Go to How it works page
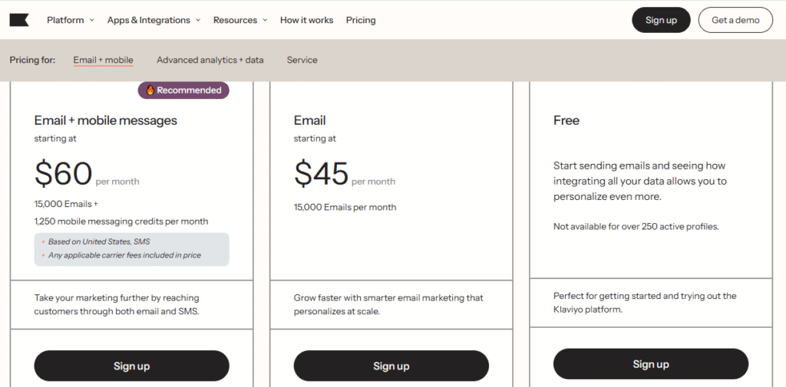Screen dimensions: 786x387 pyautogui.click(x=306, y=20)
